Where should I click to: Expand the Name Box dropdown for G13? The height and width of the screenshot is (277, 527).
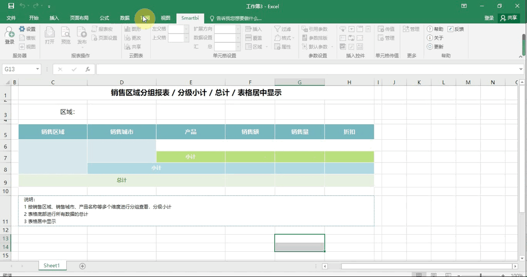[x=38, y=69]
